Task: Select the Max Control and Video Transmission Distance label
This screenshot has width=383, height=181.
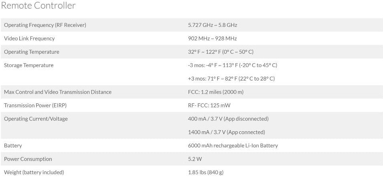Action: (x=58, y=92)
